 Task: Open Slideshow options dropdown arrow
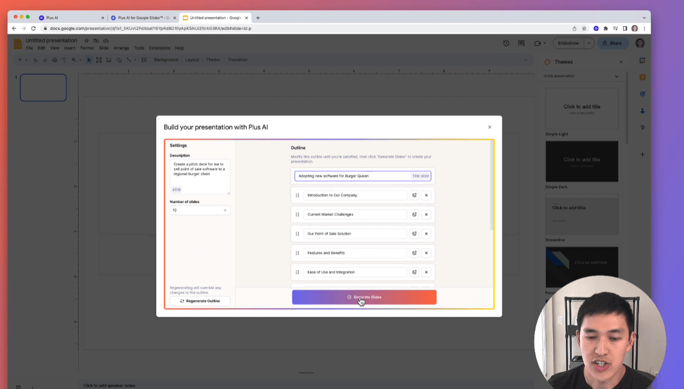pos(589,43)
